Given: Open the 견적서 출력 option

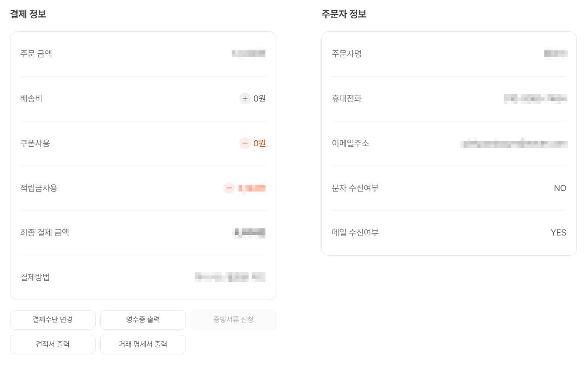Looking at the screenshot, I should point(53,344).
